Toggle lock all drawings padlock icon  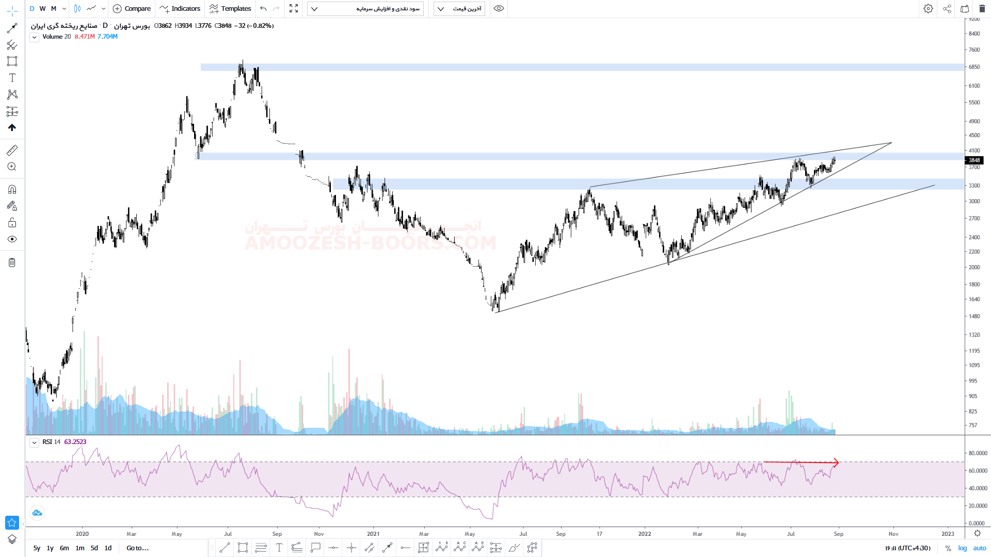click(12, 223)
